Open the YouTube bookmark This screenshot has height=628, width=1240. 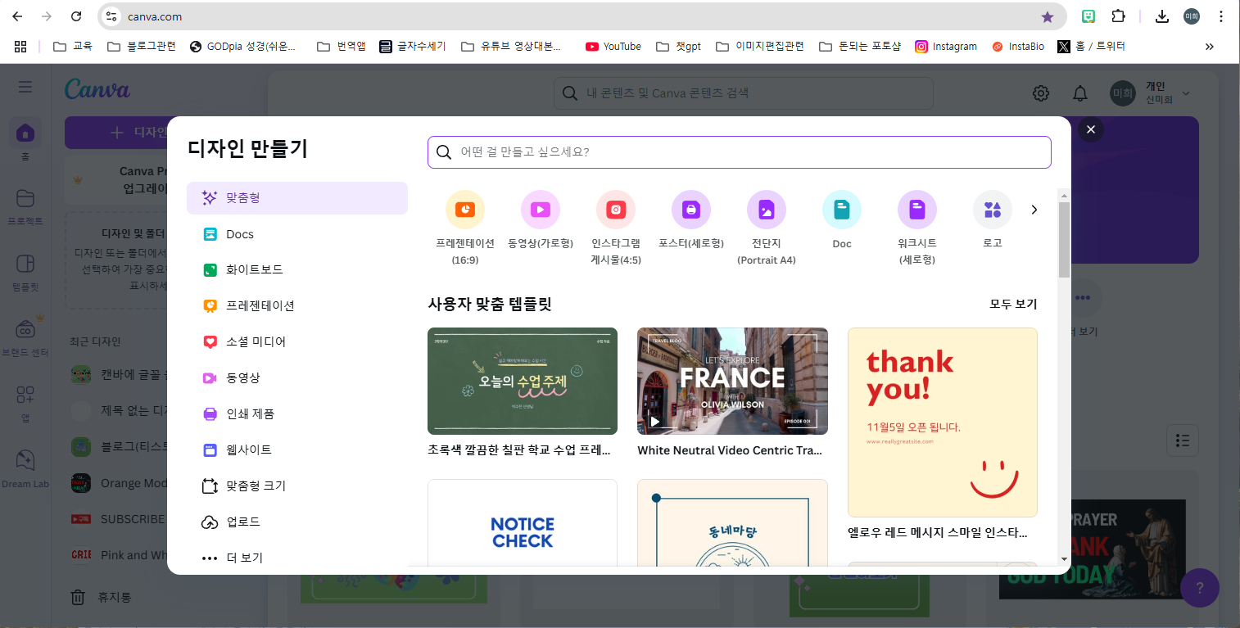613,47
